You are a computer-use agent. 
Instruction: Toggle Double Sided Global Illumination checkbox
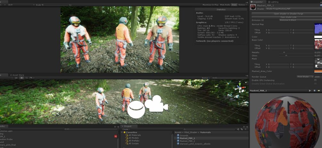[315, 84]
